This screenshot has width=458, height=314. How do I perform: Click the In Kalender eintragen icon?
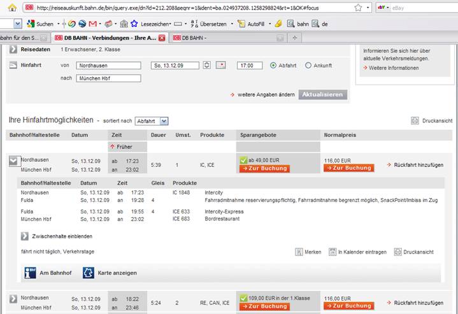point(333,252)
